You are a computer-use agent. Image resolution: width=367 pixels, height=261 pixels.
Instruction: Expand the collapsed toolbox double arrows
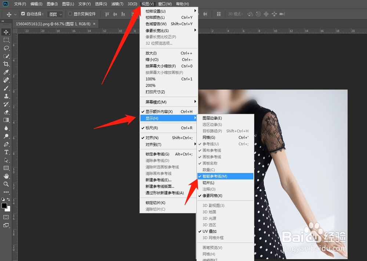3,21
